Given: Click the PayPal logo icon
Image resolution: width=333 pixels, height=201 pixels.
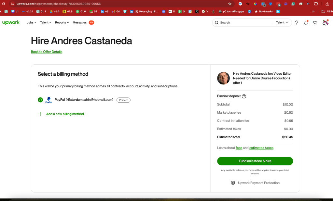Looking at the screenshot, I should (x=49, y=100).
